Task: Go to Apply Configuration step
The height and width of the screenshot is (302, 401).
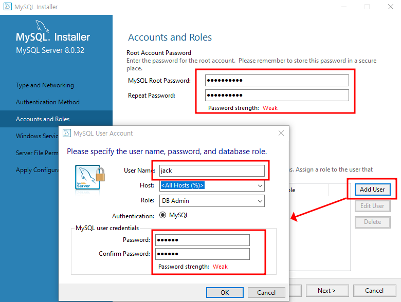Action: [37, 170]
